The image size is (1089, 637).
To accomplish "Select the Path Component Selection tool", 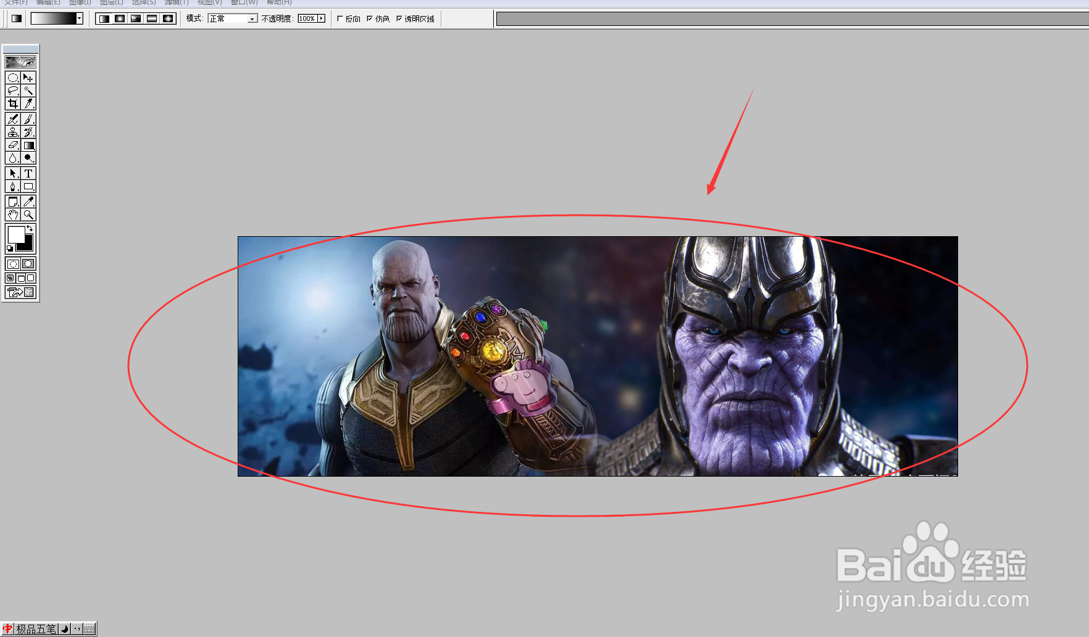I will (13, 173).
